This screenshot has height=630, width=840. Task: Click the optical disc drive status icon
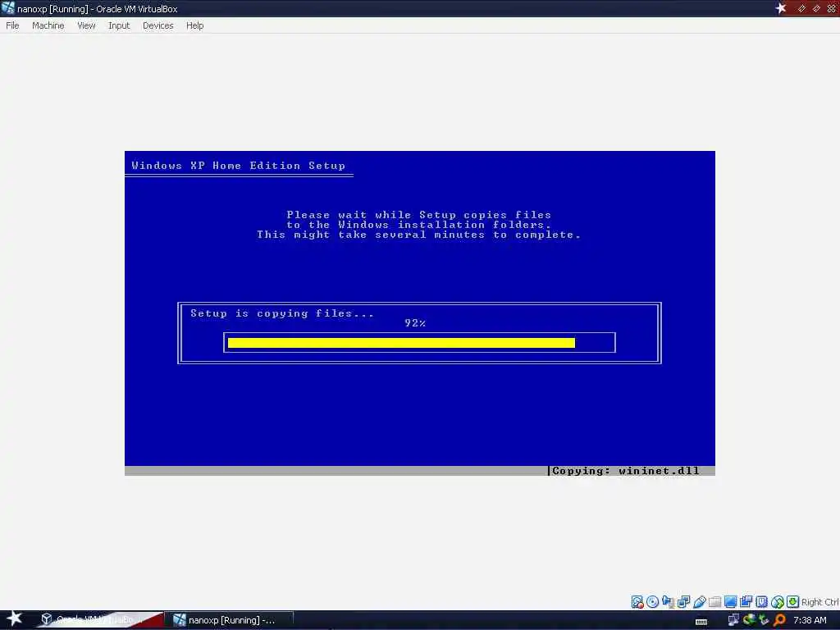tap(652, 601)
